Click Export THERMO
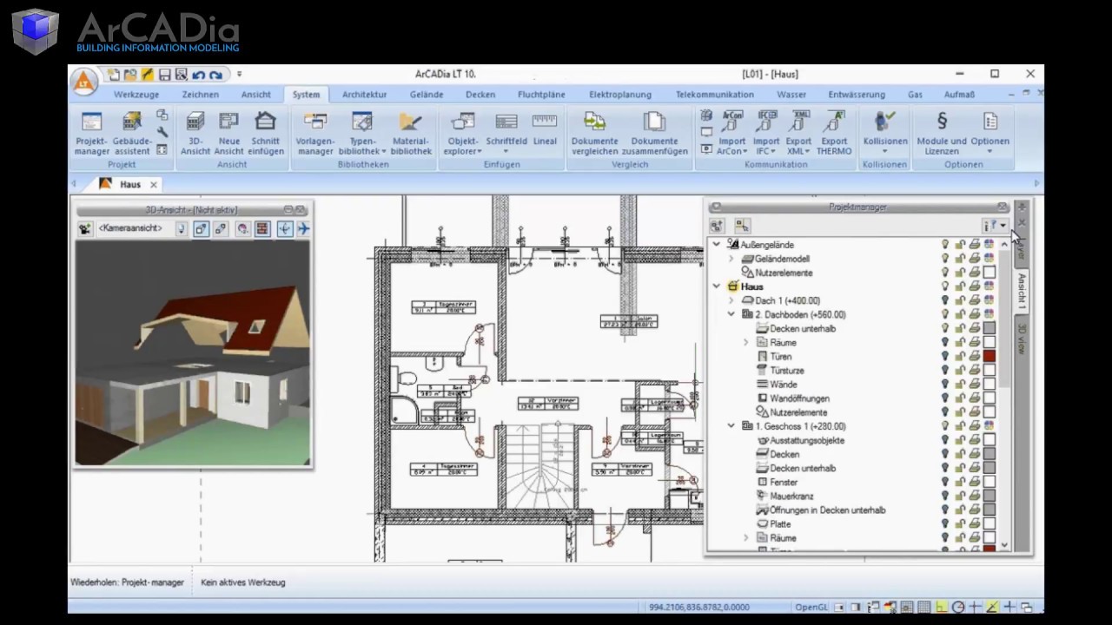The image size is (1112, 625). click(x=834, y=132)
